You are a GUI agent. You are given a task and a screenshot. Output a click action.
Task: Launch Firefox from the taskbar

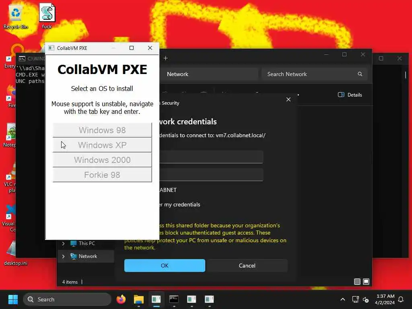click(121, 299)
